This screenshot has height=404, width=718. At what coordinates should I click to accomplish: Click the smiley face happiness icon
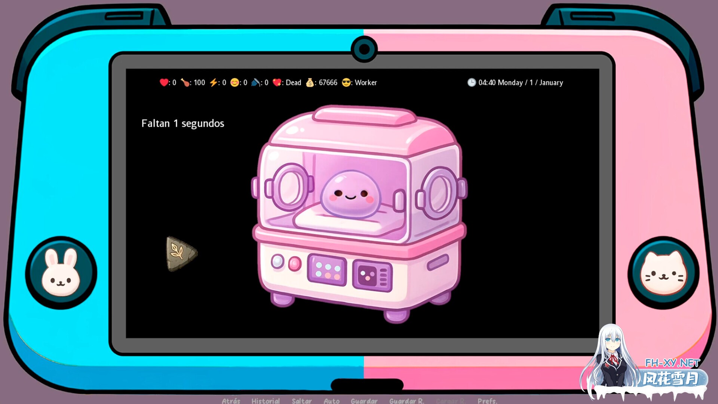point(234,82)
